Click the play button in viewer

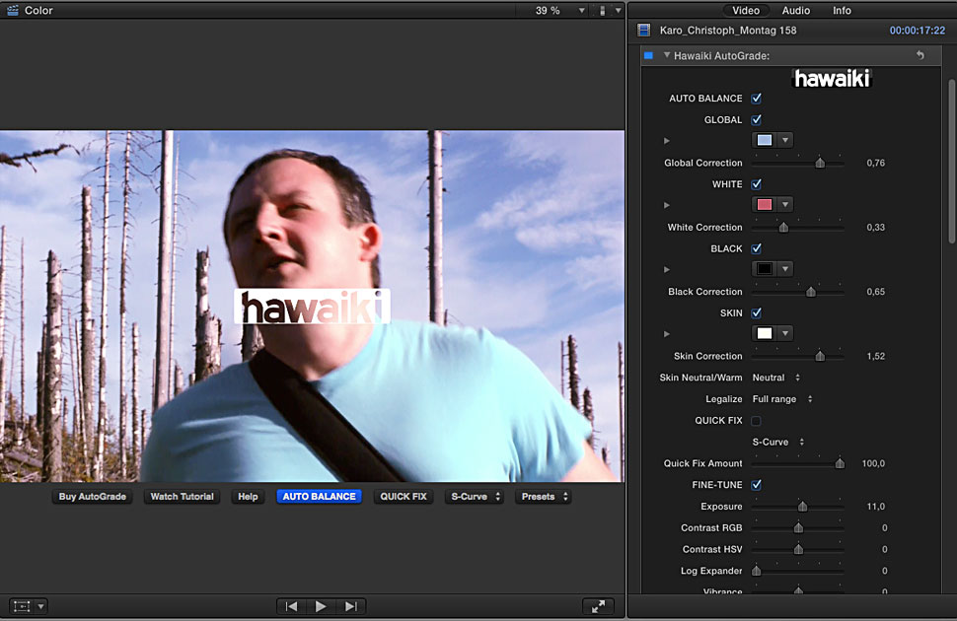(321, 606)
